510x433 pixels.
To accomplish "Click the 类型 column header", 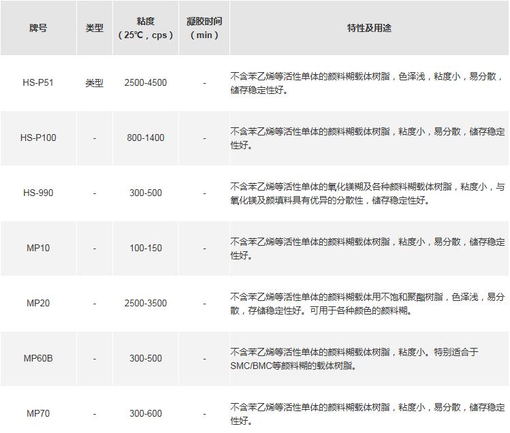I will pos(95,28).
